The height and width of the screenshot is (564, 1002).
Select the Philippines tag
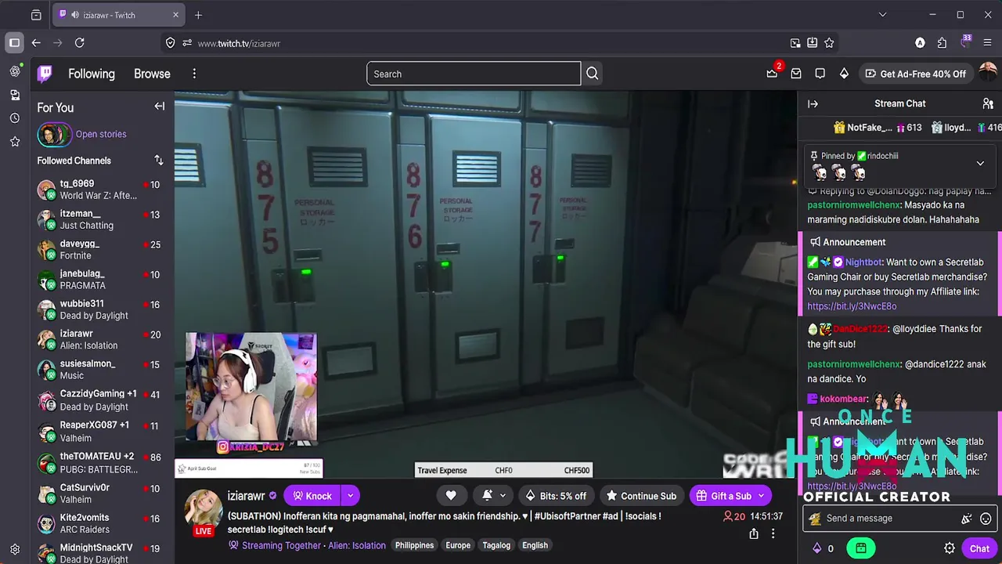click(414, 545)
